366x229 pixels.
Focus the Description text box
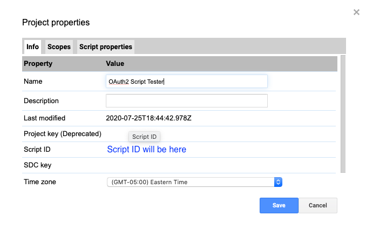186,101
